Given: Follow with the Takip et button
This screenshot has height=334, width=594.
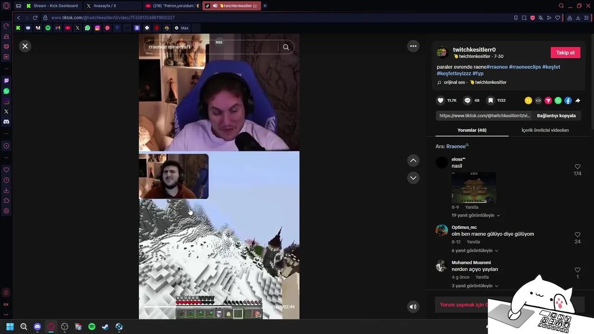Looking at the screenshot, I should 565,52.
